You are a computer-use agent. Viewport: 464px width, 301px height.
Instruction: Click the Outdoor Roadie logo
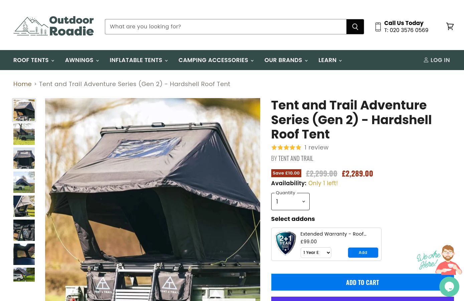[54, 26]
